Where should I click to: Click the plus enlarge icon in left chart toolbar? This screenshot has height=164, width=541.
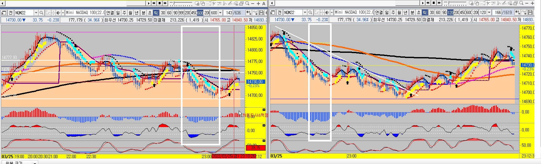coord(258,3)
